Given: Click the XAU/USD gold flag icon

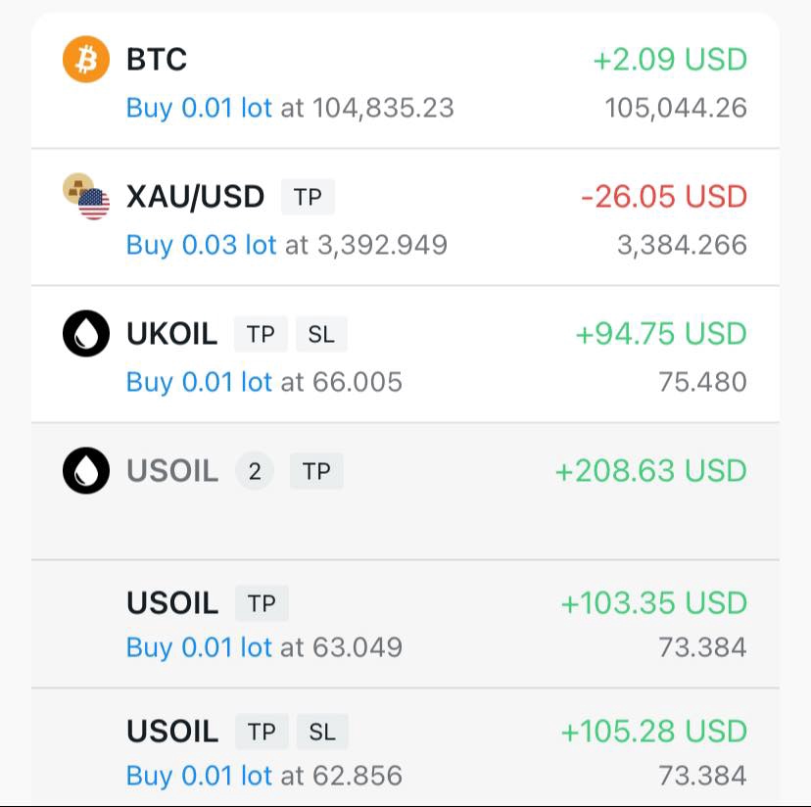Looking at the screenshot, I should pyautogui.click(x=86, y=197).
